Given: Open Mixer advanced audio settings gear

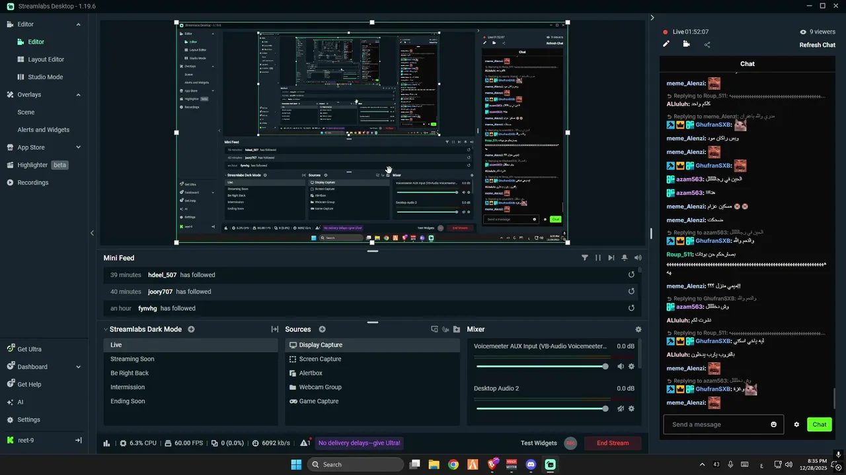Looking at the screenshot, I should coord(638,329).
